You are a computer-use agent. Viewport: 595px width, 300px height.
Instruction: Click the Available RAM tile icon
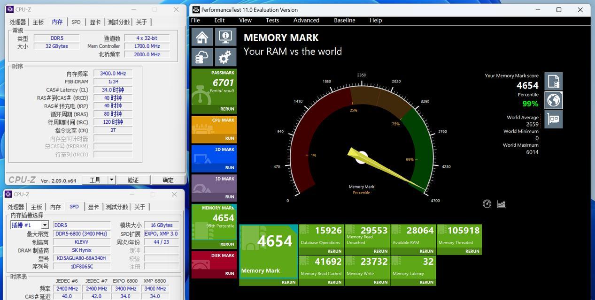(x=396, y=230)
